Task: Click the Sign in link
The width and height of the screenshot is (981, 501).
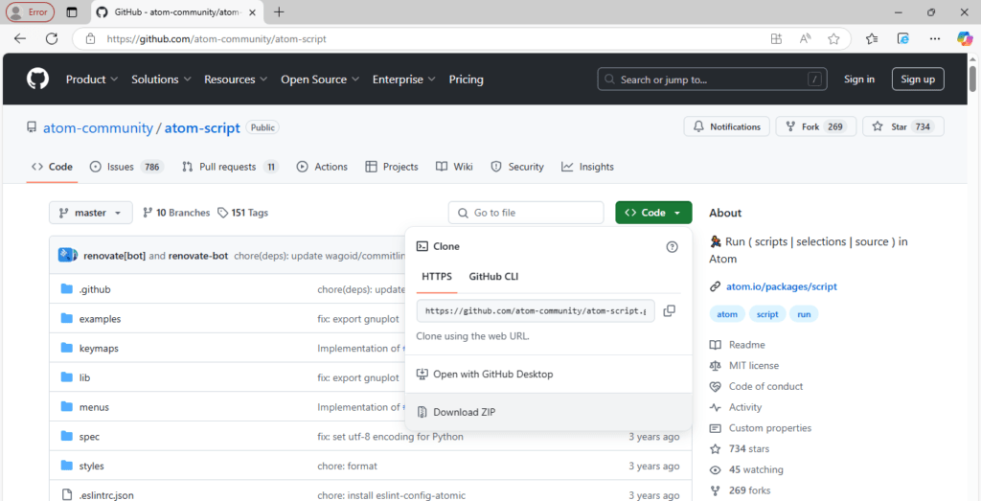Action: click(859, 80)
